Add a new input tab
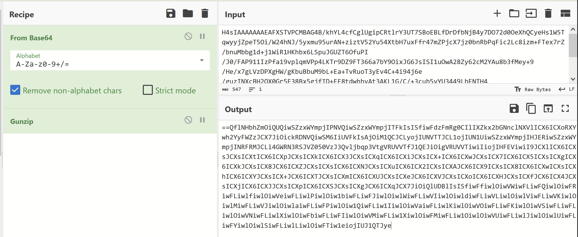The image size is (578, 237). tap(497, 14)
